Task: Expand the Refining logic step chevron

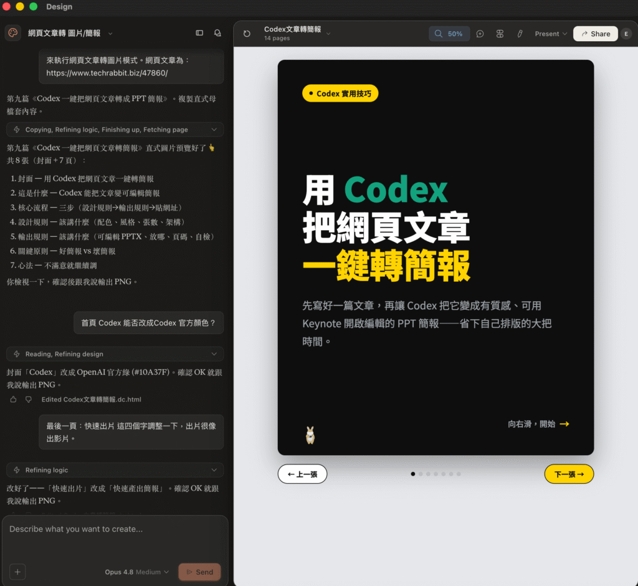Action: [x=214, y=470]
